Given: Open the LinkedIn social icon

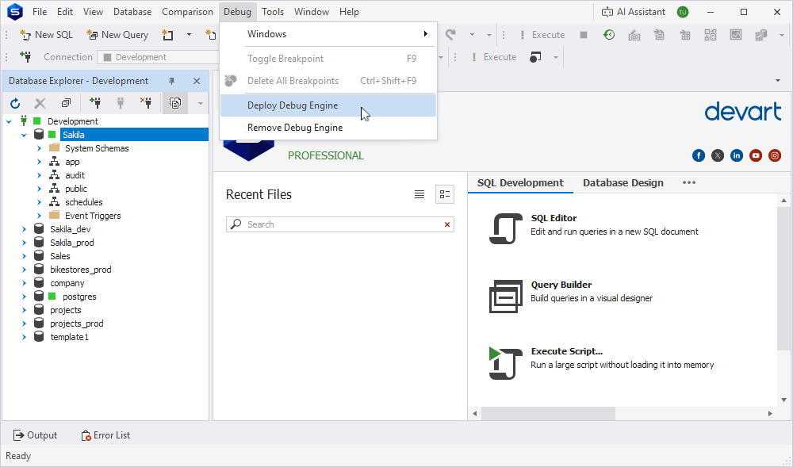Looking at the screenshot, I should (x=737, y=155).
